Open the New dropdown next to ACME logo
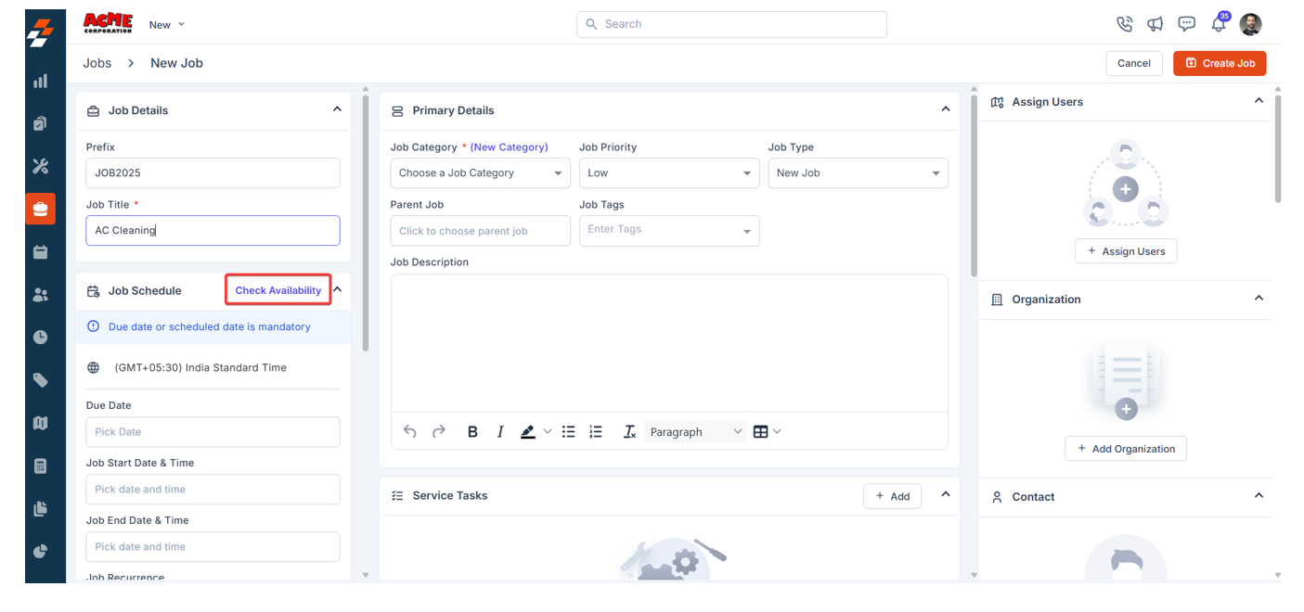1304x612 pixels. tap(167, 24)
